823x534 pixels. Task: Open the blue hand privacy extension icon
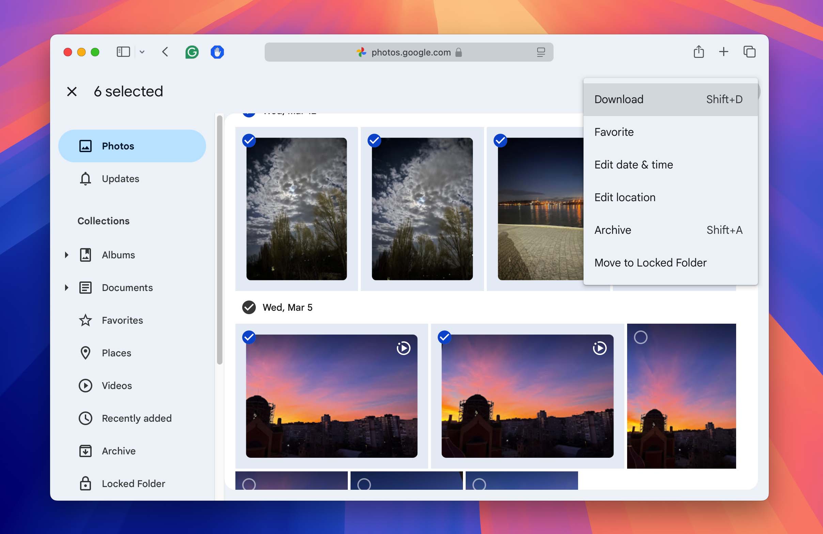click(217, 52)
